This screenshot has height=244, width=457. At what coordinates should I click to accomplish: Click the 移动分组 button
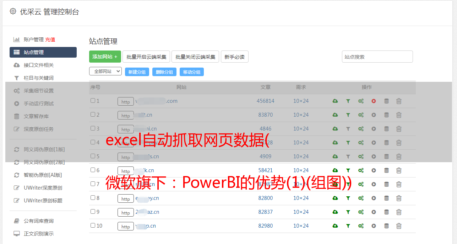coord(192,72)
